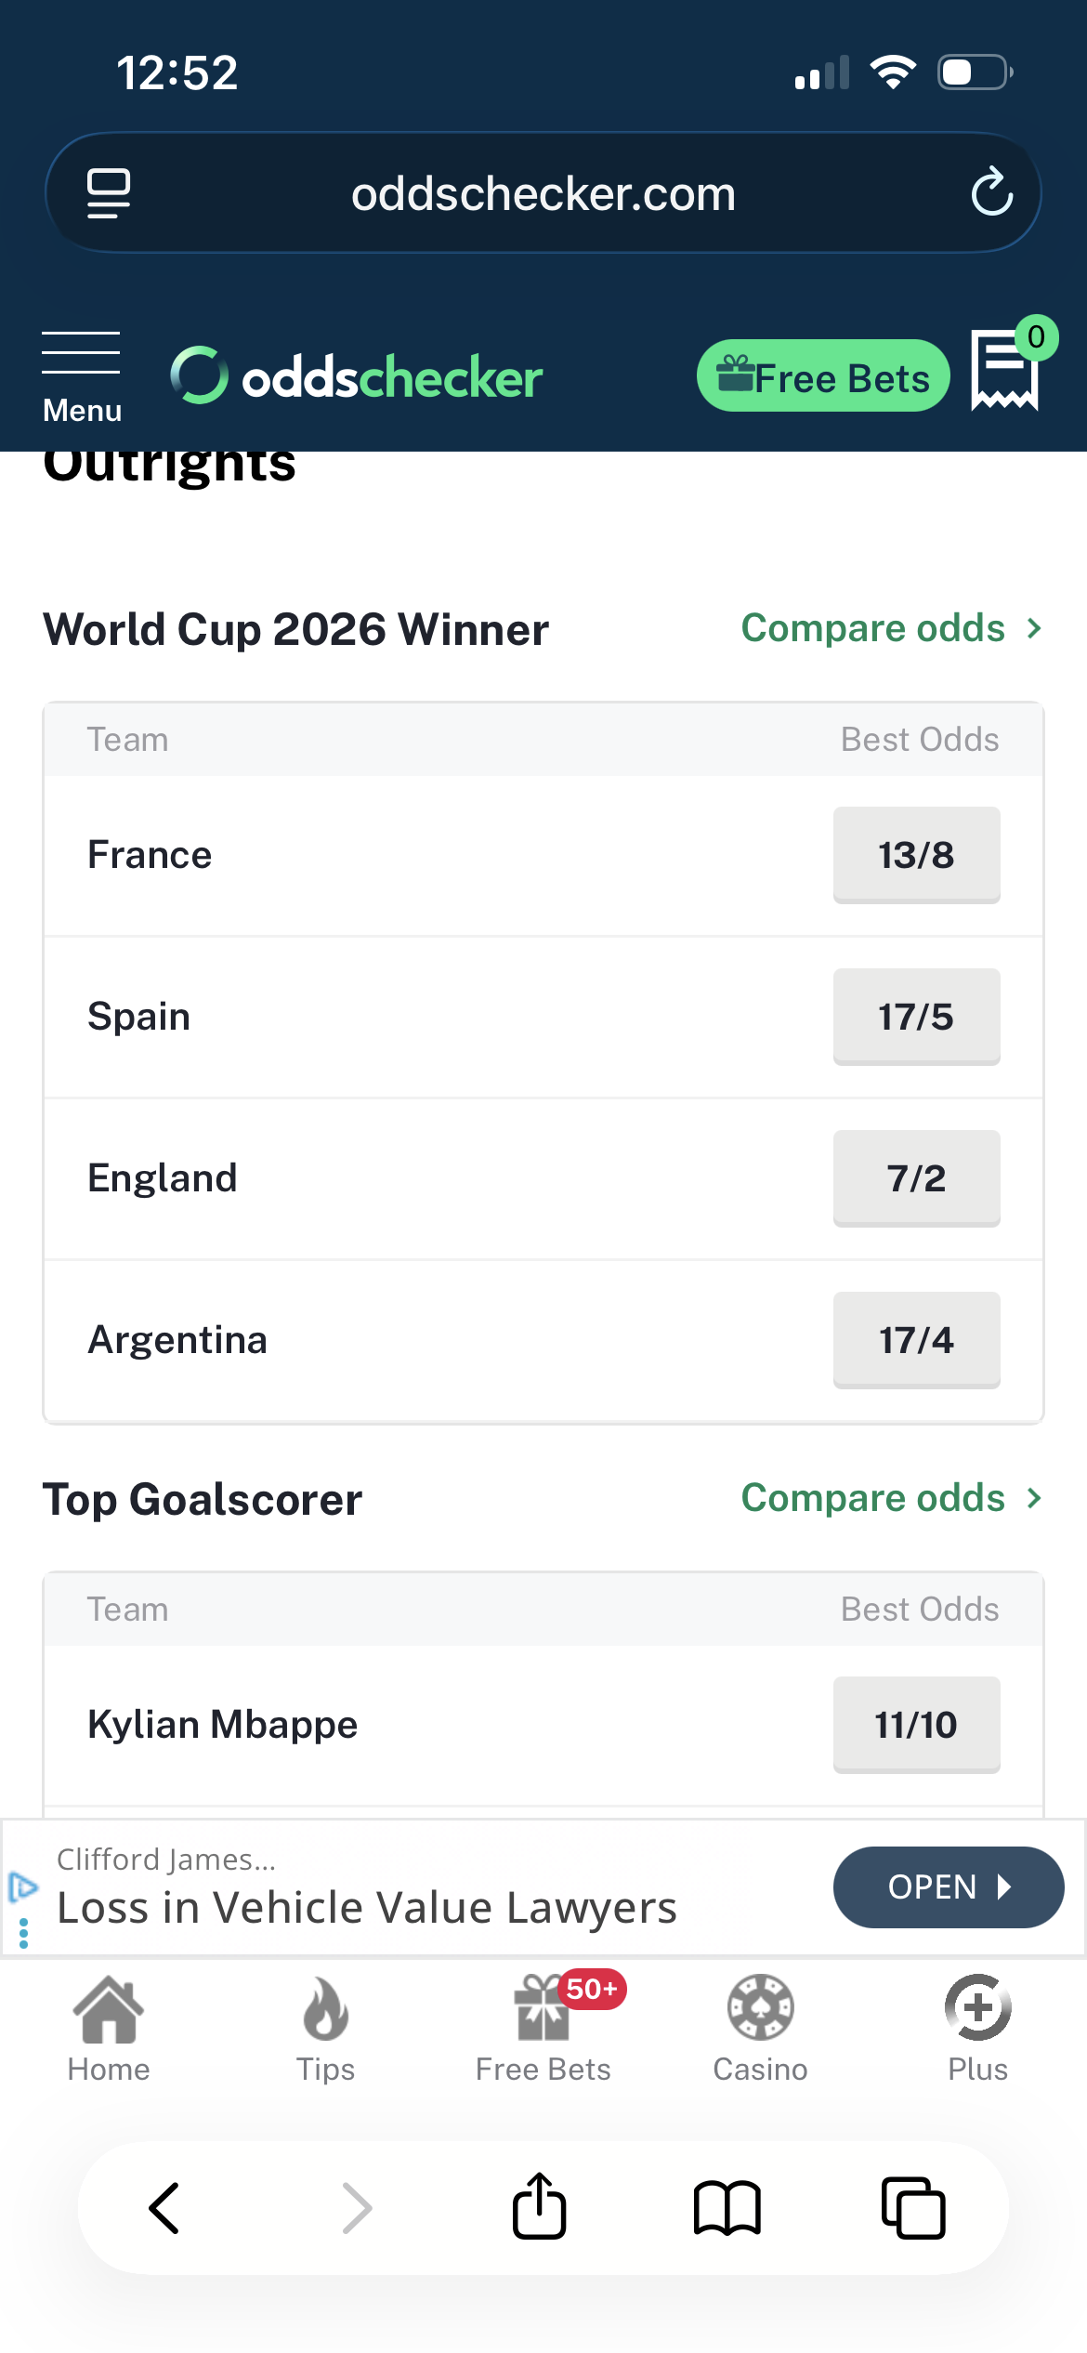Select England odds 7/2

coord(916,1178)
